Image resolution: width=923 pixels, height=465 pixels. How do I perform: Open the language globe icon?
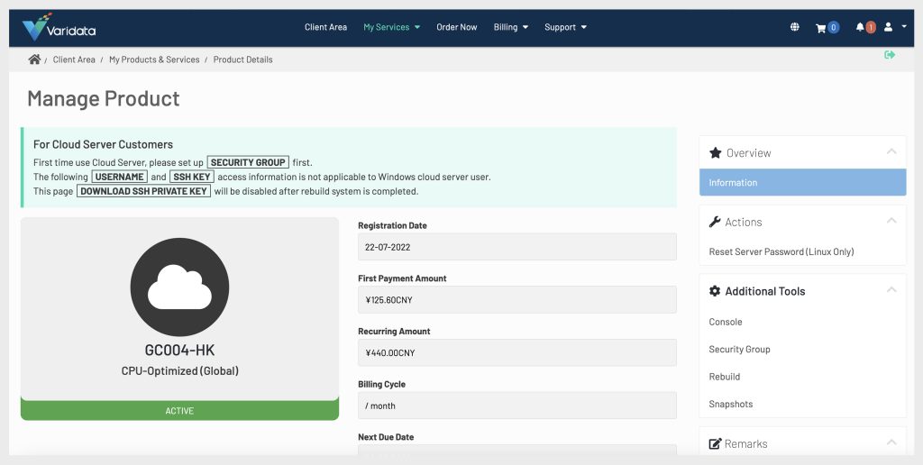pyautogui.click(x=794, y=27)
